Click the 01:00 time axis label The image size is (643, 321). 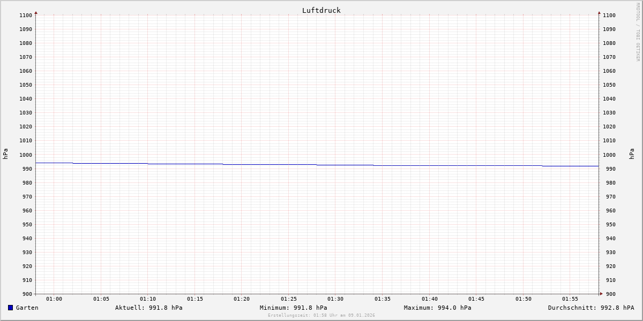(54, 299)
